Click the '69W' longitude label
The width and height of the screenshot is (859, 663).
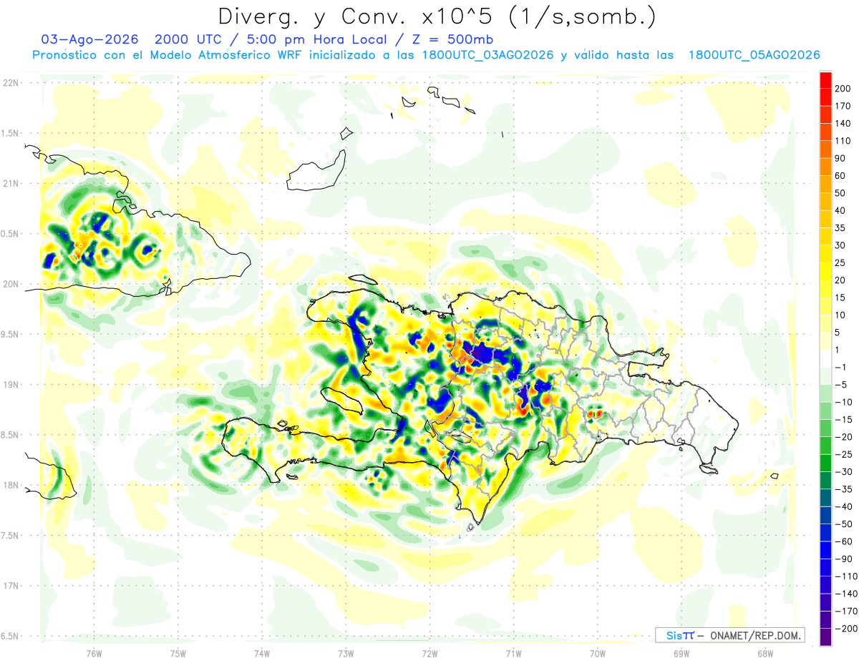coord(681,653)
